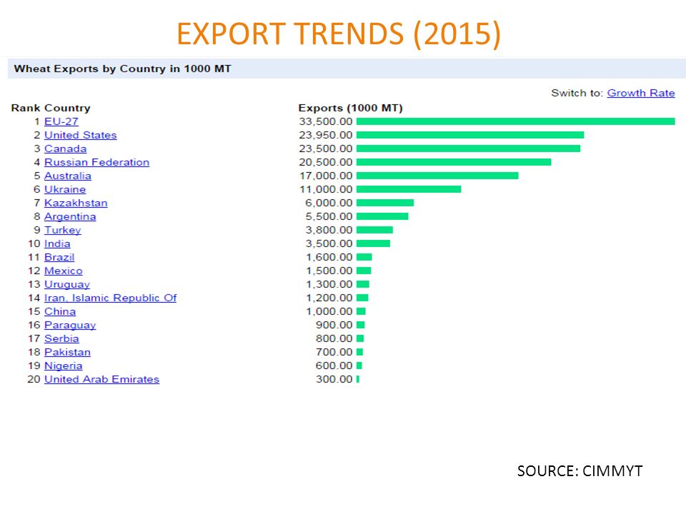Click the 6,000.00 export value

329,203
